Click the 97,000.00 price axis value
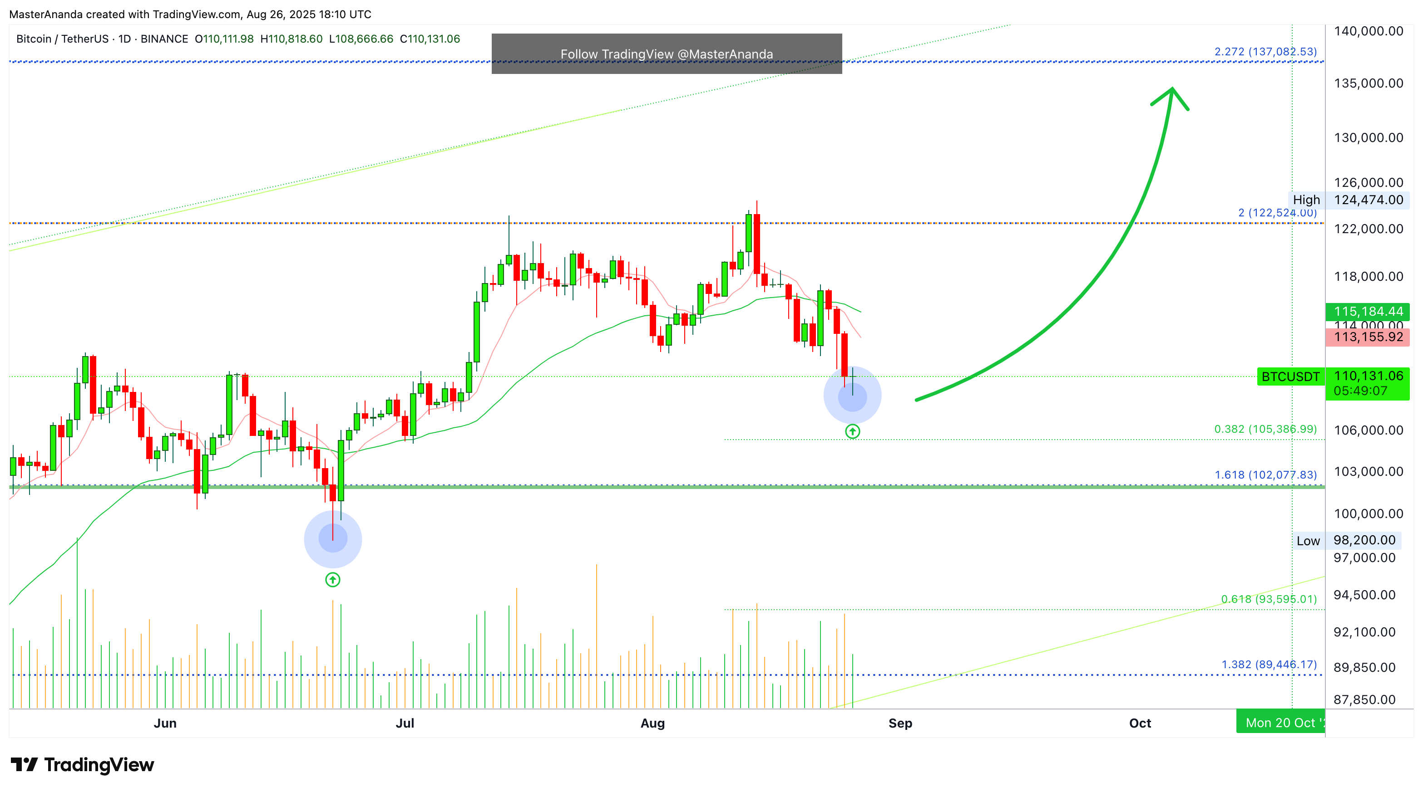The width and height of the screenshot is (1423, 792). pyautogui.click(x=1364, y=558)
